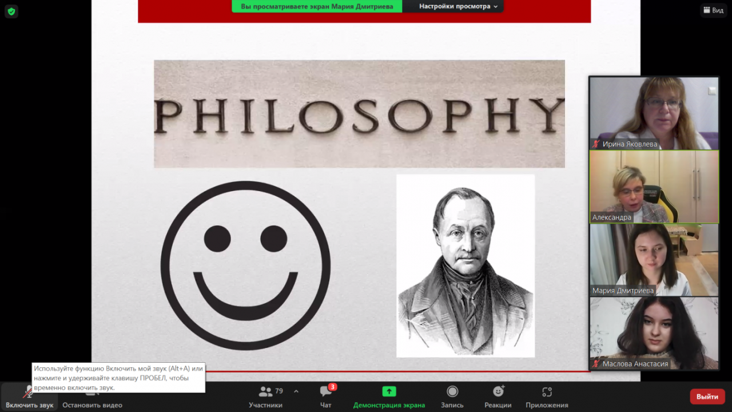The height and width of the screenshot is (412, 732).
Task: Click the green screen-viewing notification banner
Action: (317, 6)
